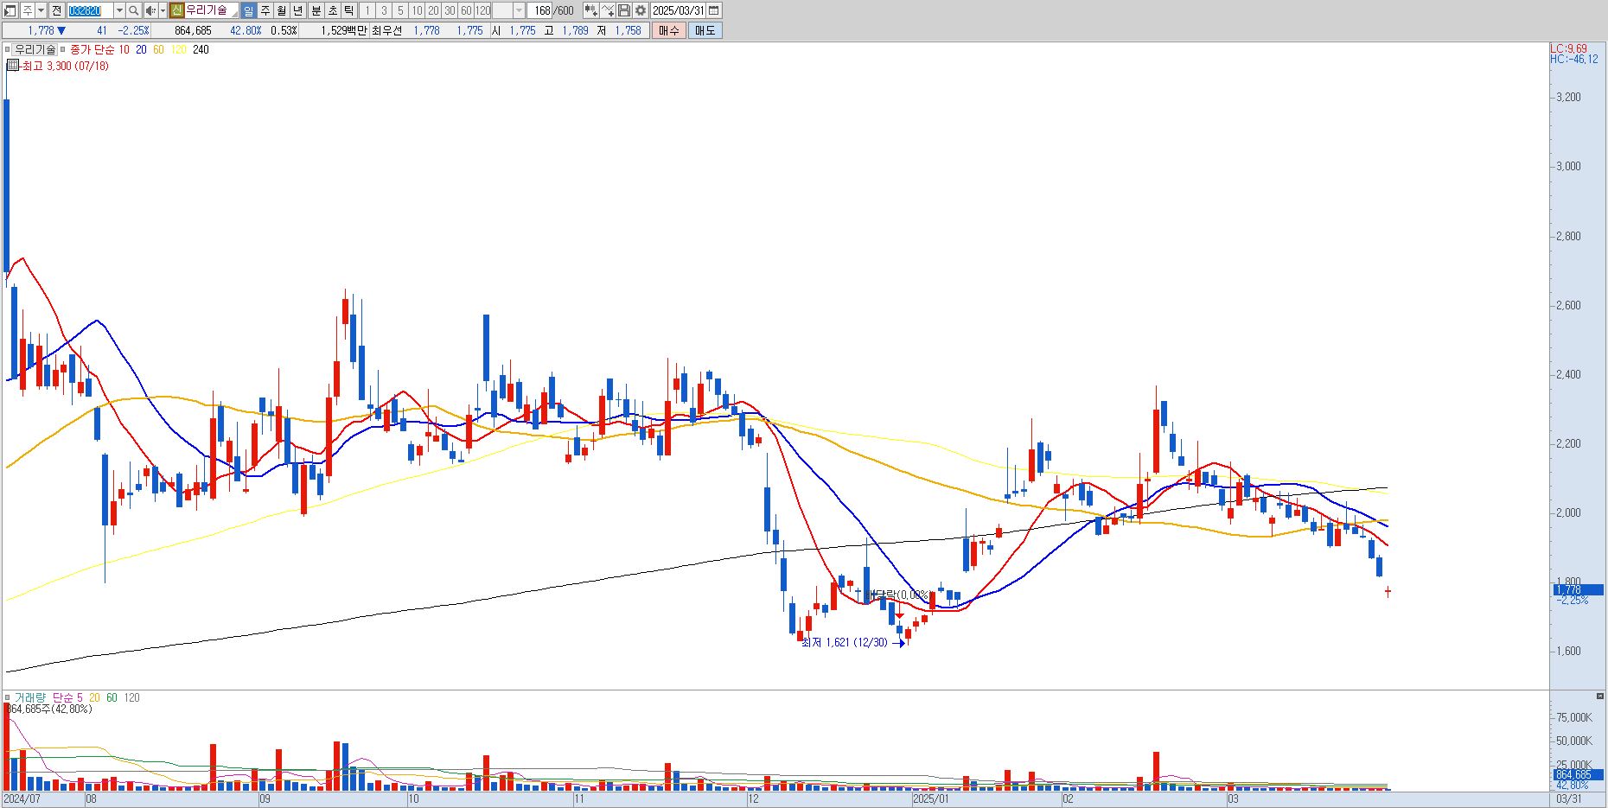1608x808 pixels.
Task: Click the 120 moving average yellow legend label
Action: pos(179,50)
